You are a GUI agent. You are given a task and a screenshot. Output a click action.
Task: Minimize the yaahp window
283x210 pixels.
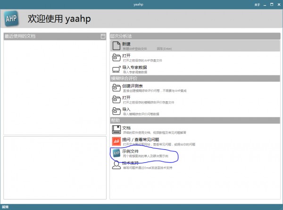click(x=265, y=5)
